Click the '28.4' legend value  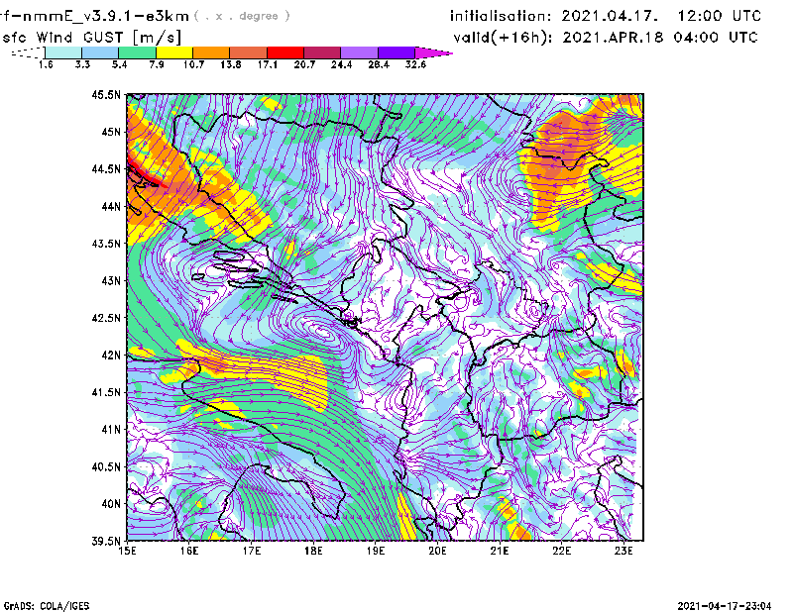(379, 64)
